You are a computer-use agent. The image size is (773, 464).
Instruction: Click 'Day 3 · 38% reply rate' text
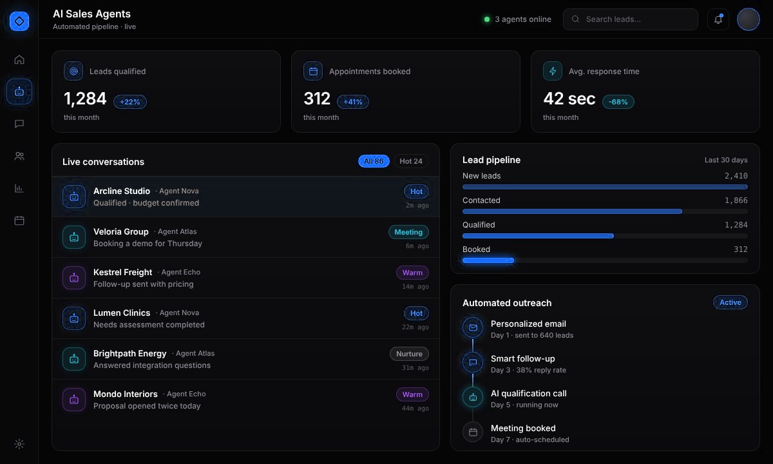(x=528, y=370)
